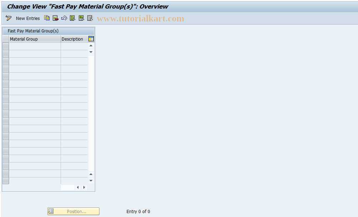Select the first row selector cell
Image resolution: width=358 pixels, height=217 pixels.
click(5, 46)
